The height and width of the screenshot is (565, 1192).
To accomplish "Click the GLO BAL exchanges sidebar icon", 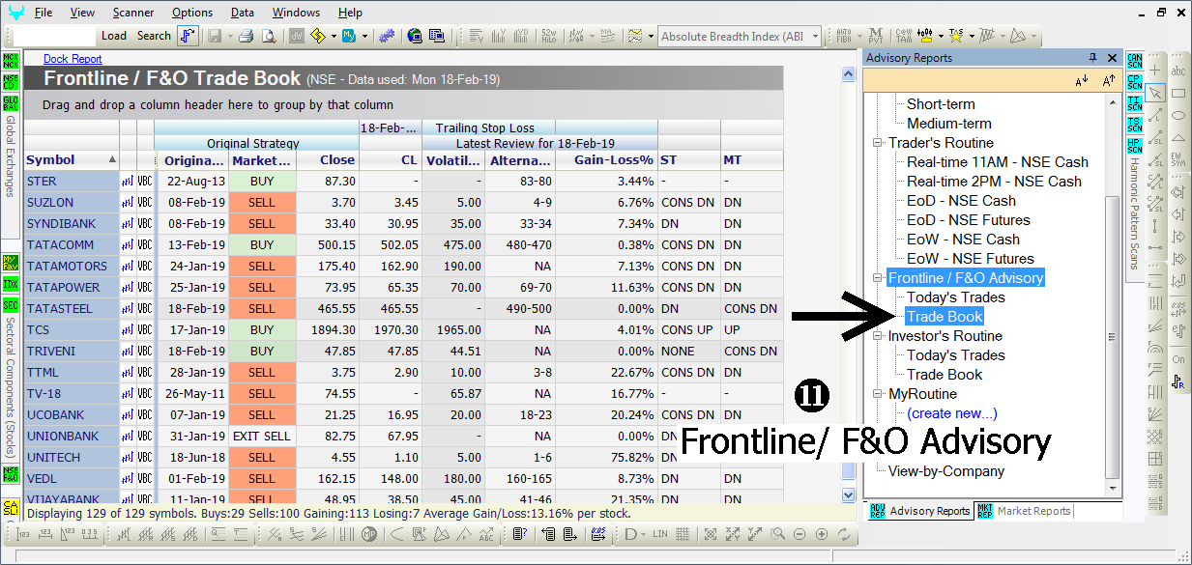I will (11, 103).
